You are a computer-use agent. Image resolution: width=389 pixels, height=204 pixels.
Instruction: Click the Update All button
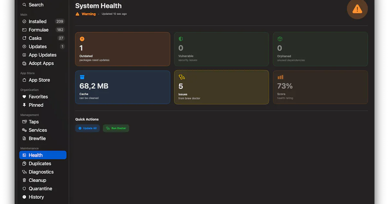88,128
